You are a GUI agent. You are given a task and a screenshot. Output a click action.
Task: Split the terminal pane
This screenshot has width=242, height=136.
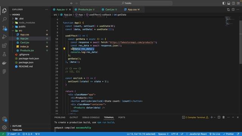click(219, 117)
